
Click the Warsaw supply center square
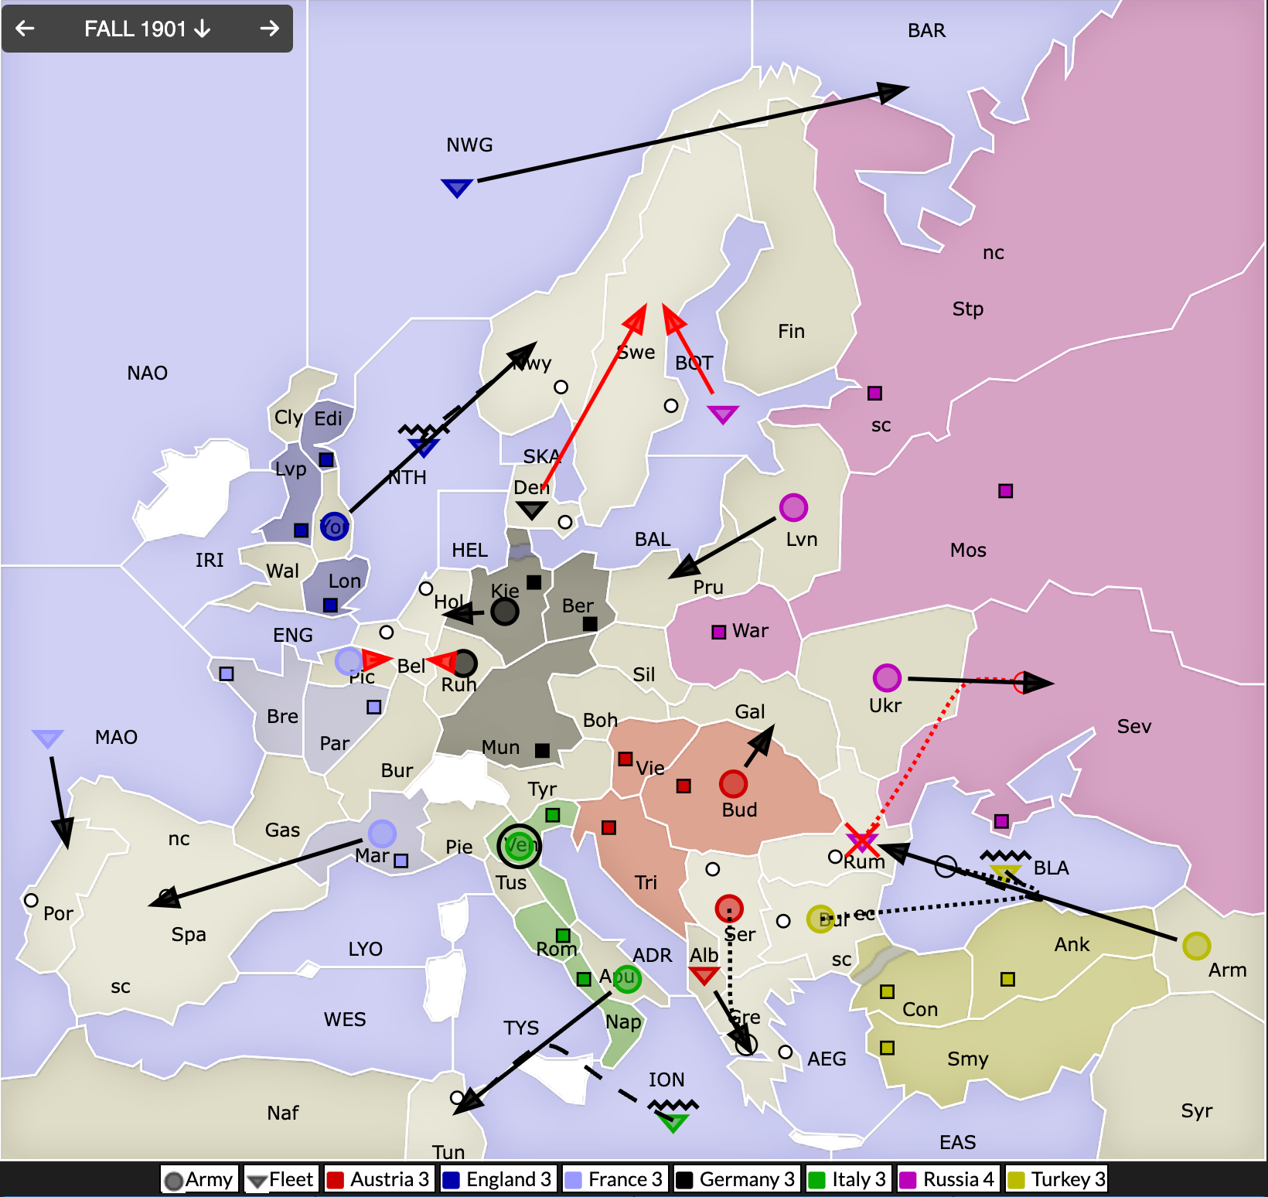coord(718,633)
